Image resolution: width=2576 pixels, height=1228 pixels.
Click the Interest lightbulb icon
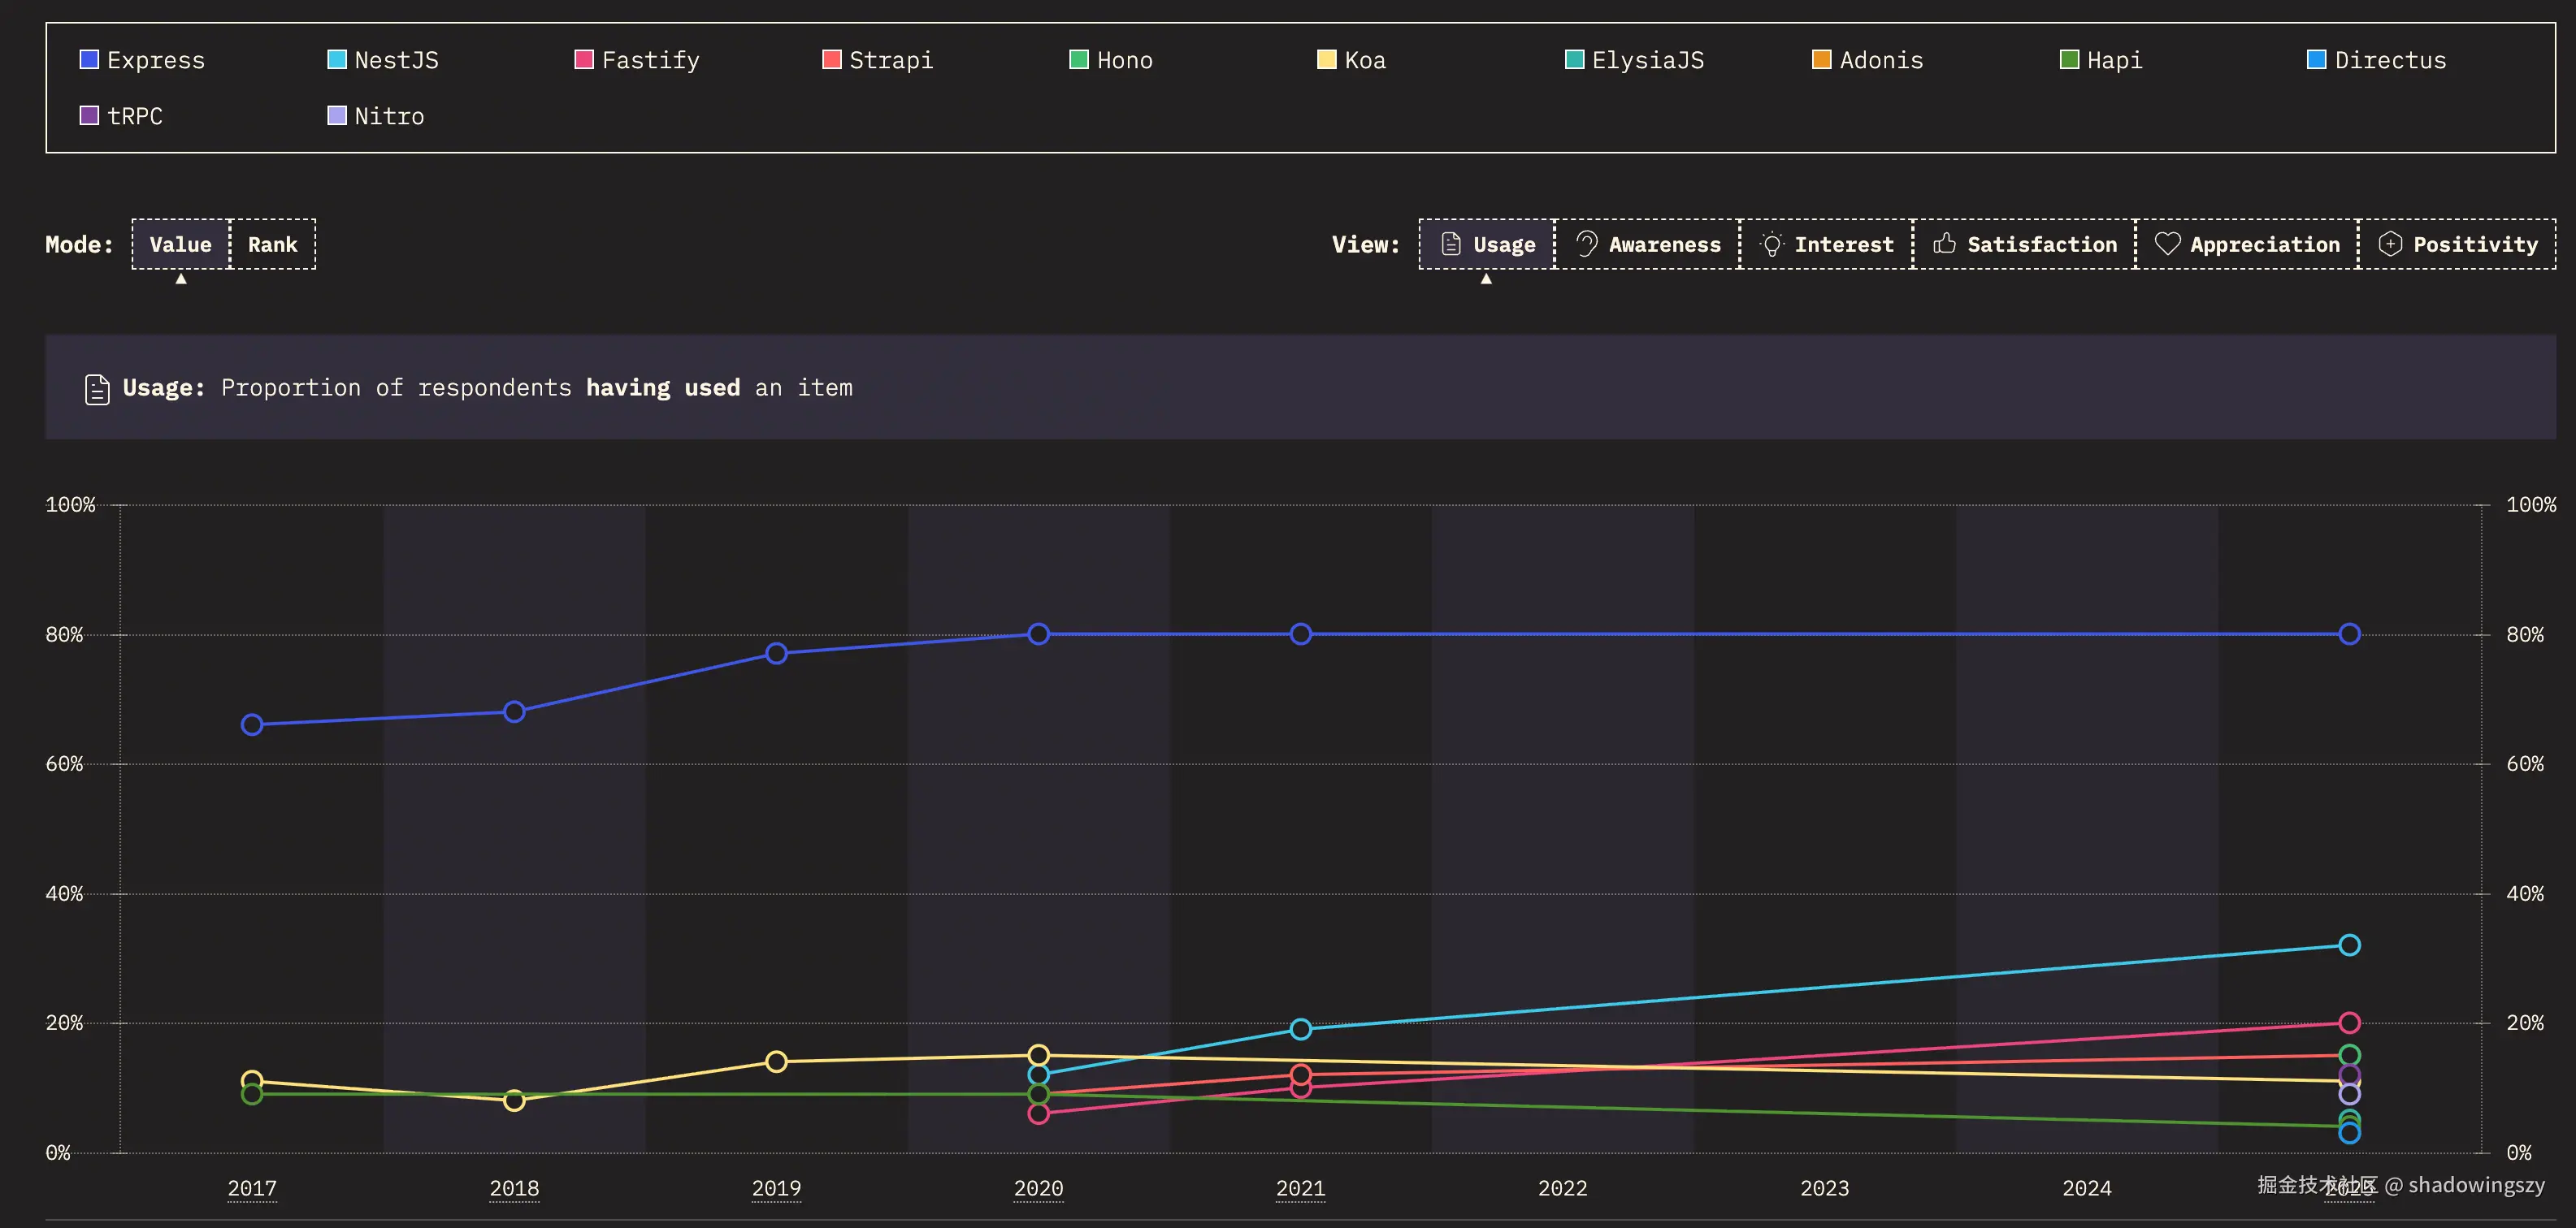(1771, 244)
